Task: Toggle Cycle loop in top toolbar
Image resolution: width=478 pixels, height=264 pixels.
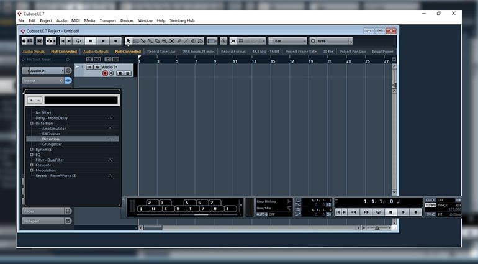Action: (79, 41)
